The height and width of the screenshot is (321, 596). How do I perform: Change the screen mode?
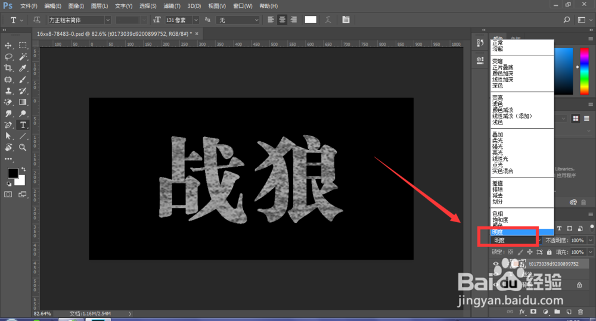pyautogui.click(x=23, y=195)
